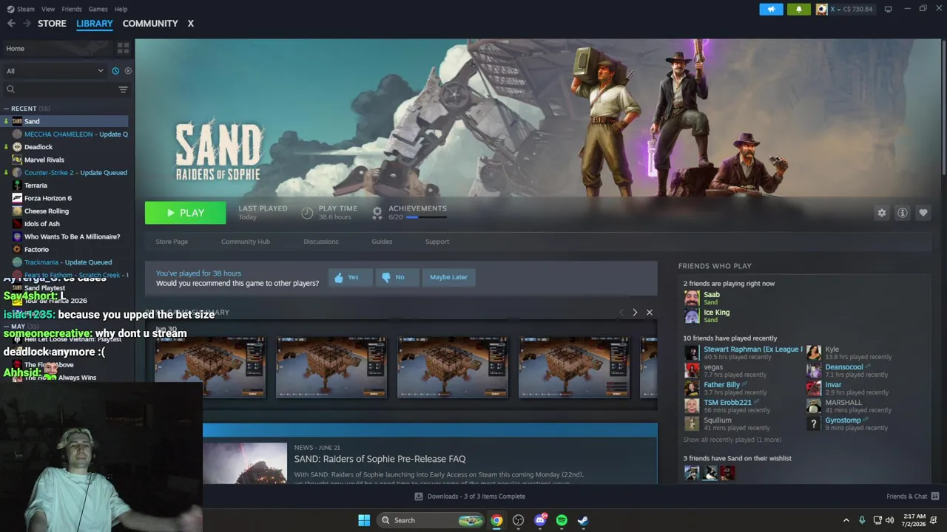Open Steam taskbar icon
The image size is (947, 532).
(583, 520)
